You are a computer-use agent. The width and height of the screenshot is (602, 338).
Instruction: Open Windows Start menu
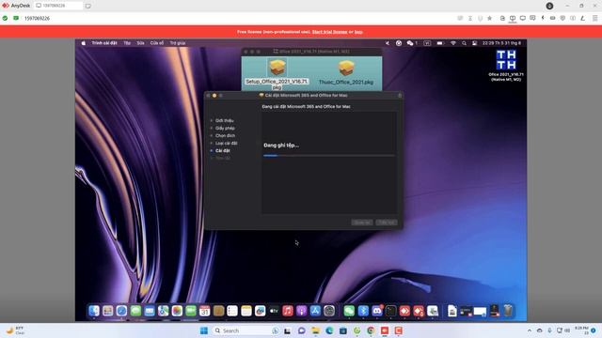pyautogui.click(x=204, y=330)
